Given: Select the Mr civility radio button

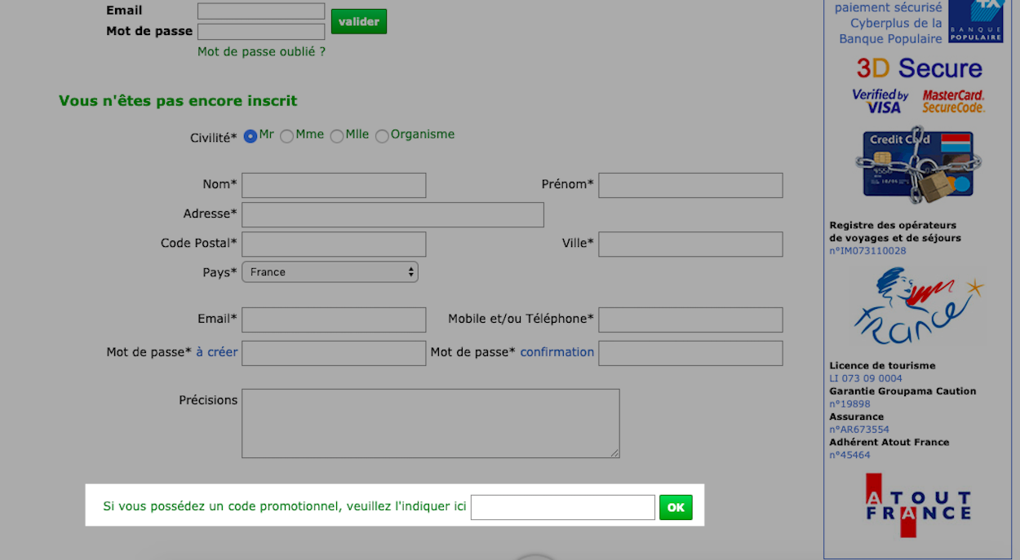Looking at the screenshot, I should [x=251, y=136].
